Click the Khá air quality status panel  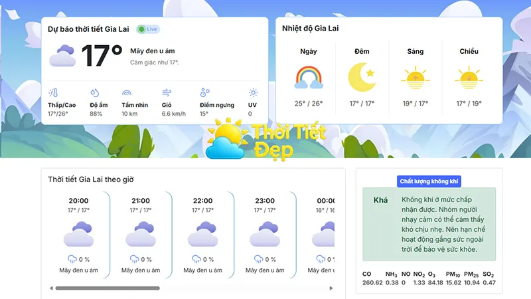[429, 224]
